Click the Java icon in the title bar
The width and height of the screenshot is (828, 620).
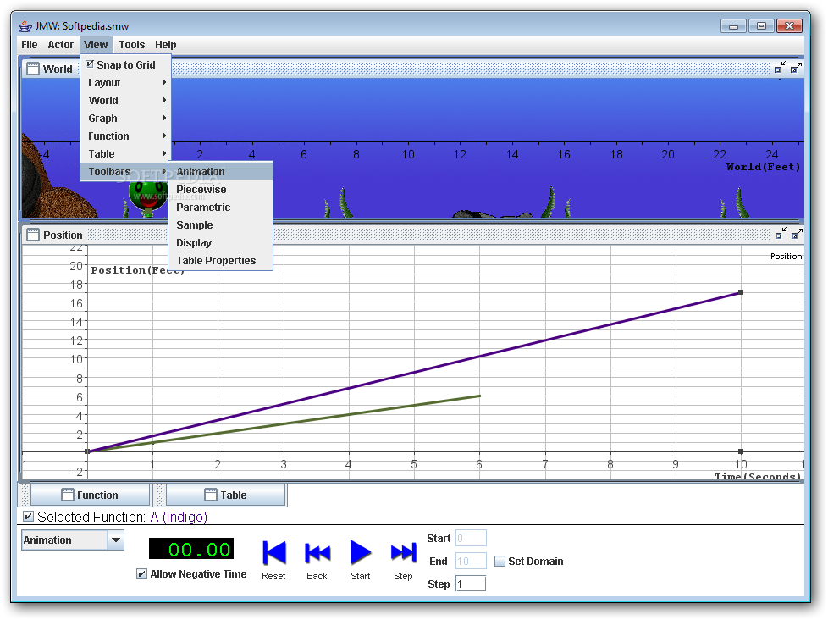(25, 25)
